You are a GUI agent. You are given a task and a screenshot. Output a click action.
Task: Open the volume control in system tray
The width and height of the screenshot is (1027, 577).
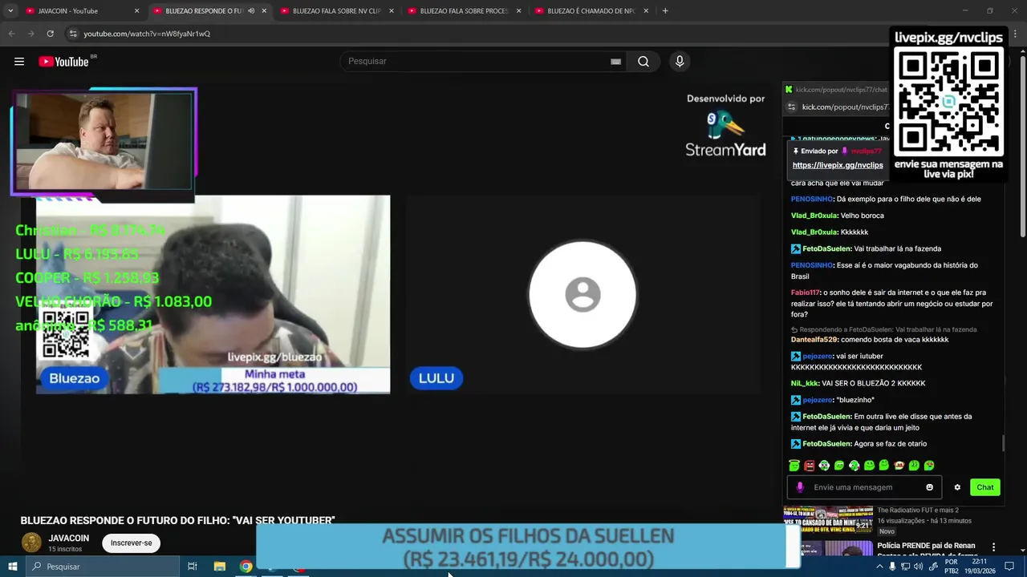[x=918, y=567]
